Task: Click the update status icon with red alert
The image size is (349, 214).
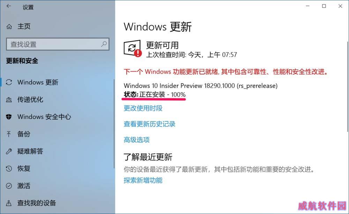Action: coord(133,49)
